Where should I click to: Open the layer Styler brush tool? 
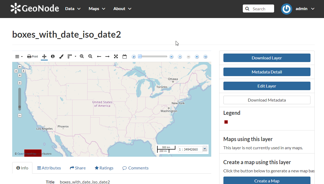click(x=61, y=56)
